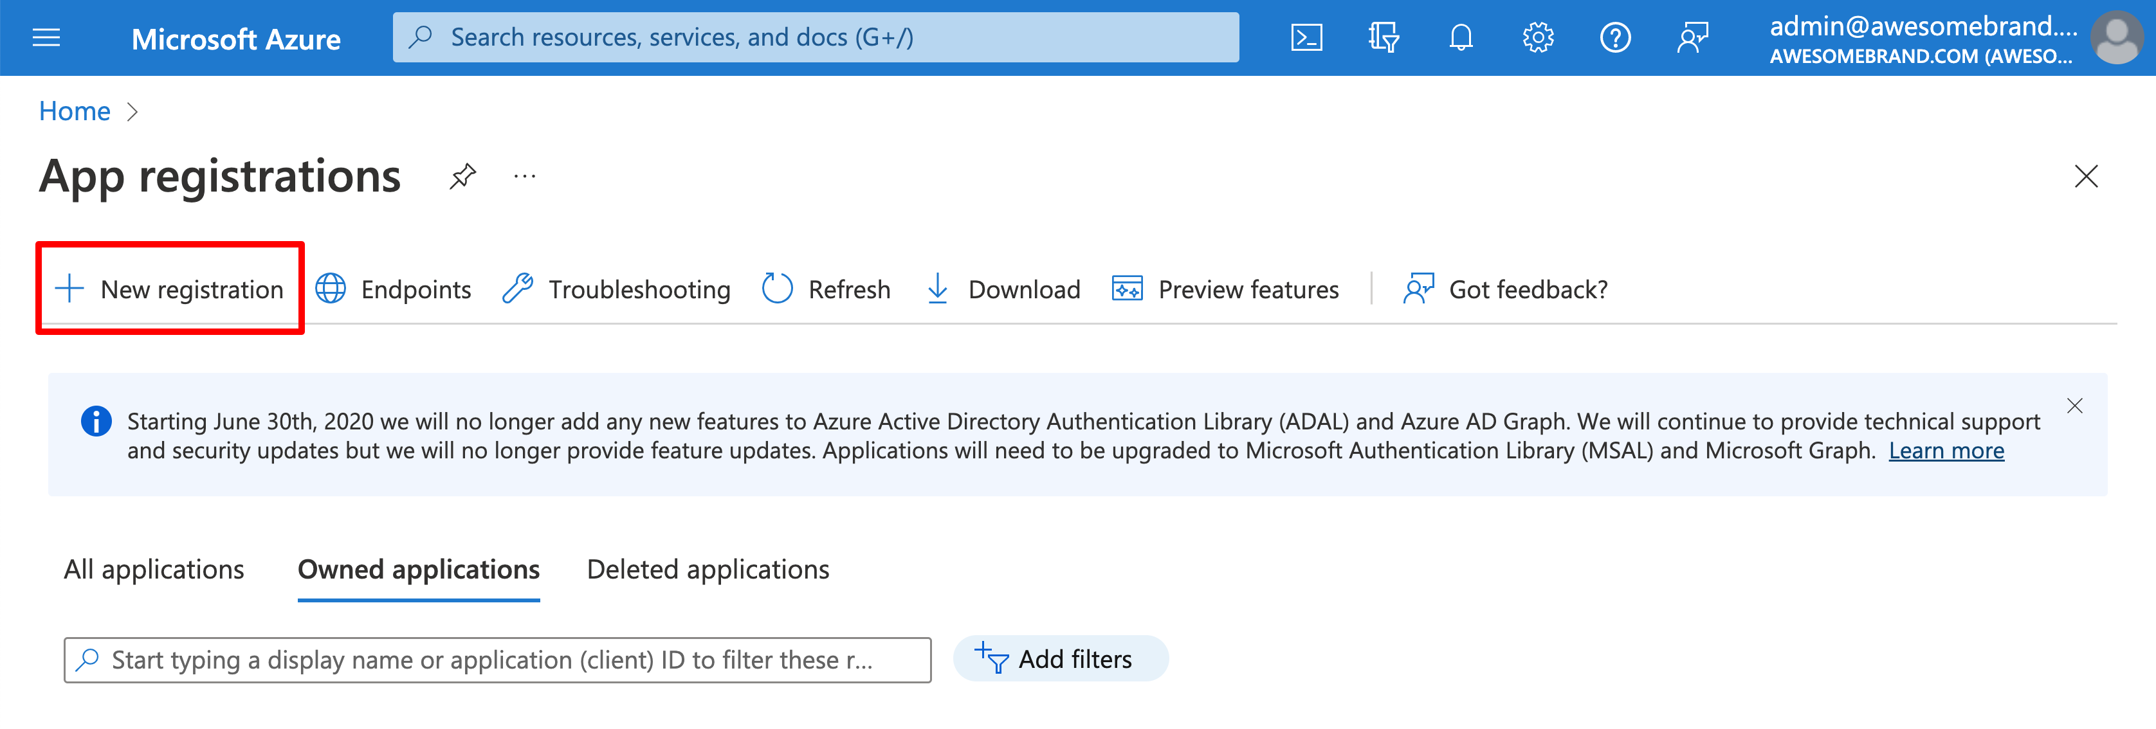Image resolution: width=2156 pixels, height=729 pixels.
Task: Switch to All applications tab
Action: pos(154,570)
